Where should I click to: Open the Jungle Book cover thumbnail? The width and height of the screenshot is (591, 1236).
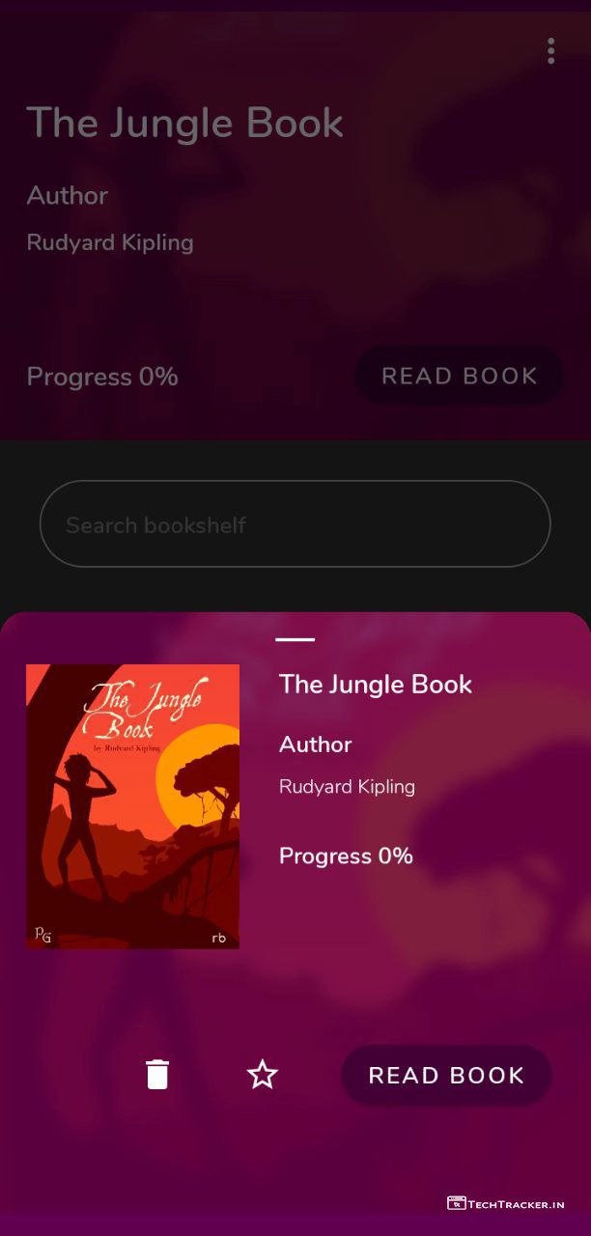tap(132, 806)
